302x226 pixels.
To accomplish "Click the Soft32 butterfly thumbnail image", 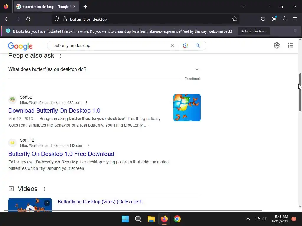I will 187,108.
